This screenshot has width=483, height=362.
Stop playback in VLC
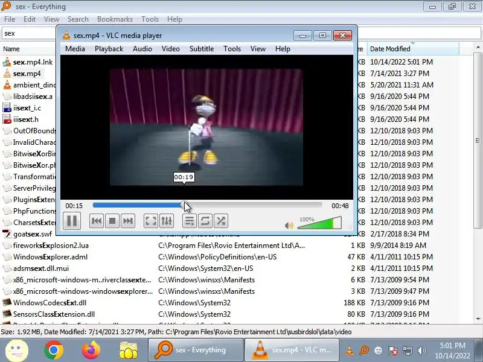112,221
